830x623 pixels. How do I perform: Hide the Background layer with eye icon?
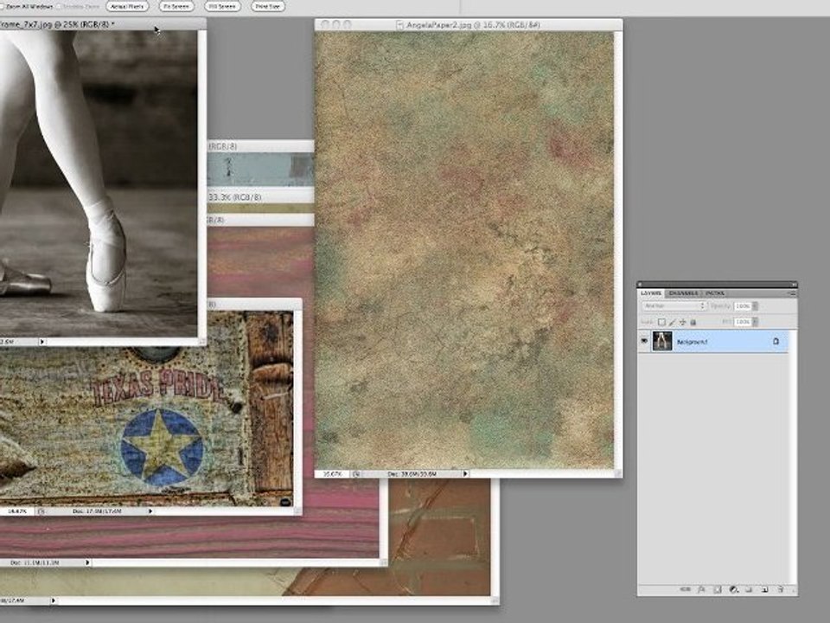[644, 341]
